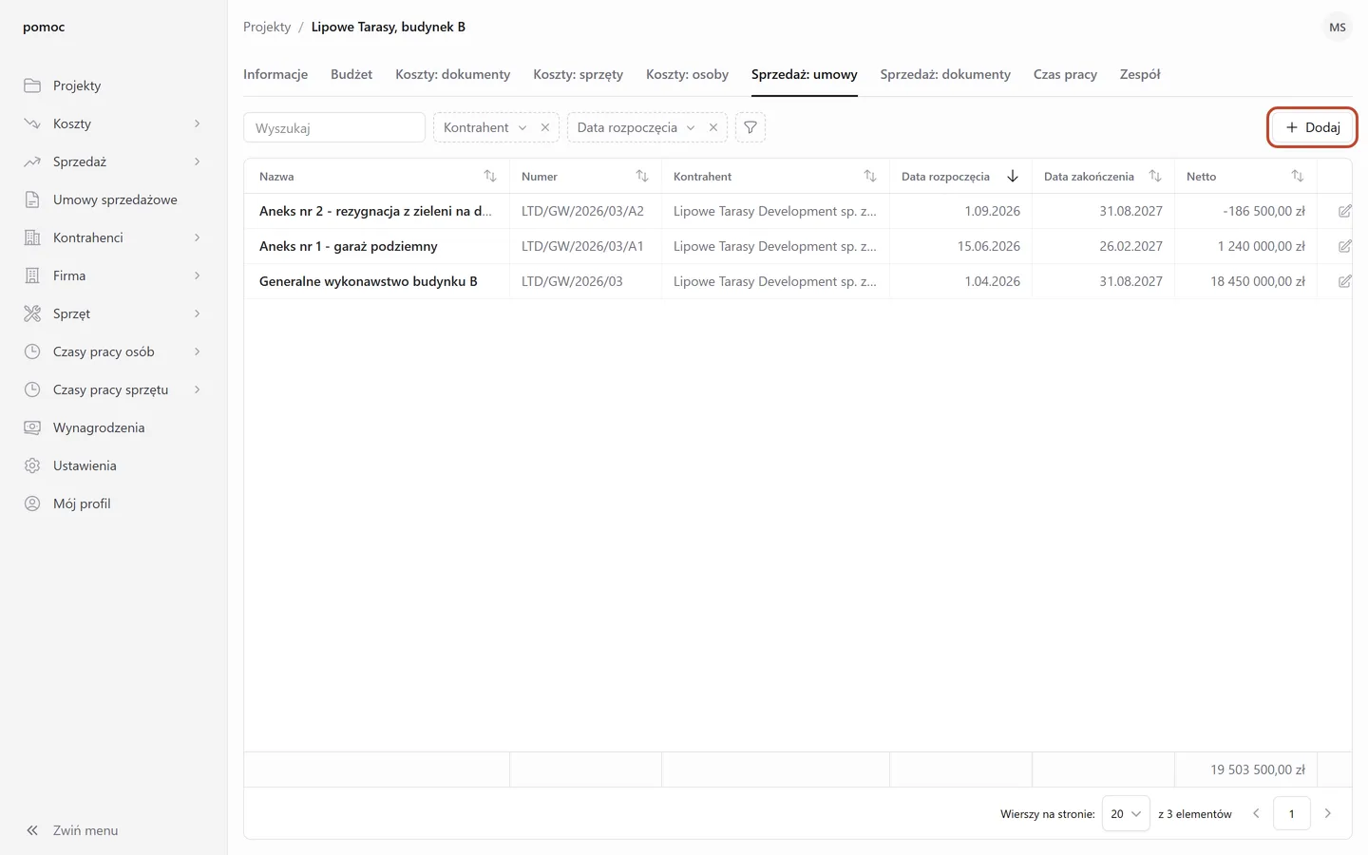The height and width of the screenshot is (855, 1368).
Task: Open the Data rozpoczęcia filter dropdown
Action: coord(691,127)
